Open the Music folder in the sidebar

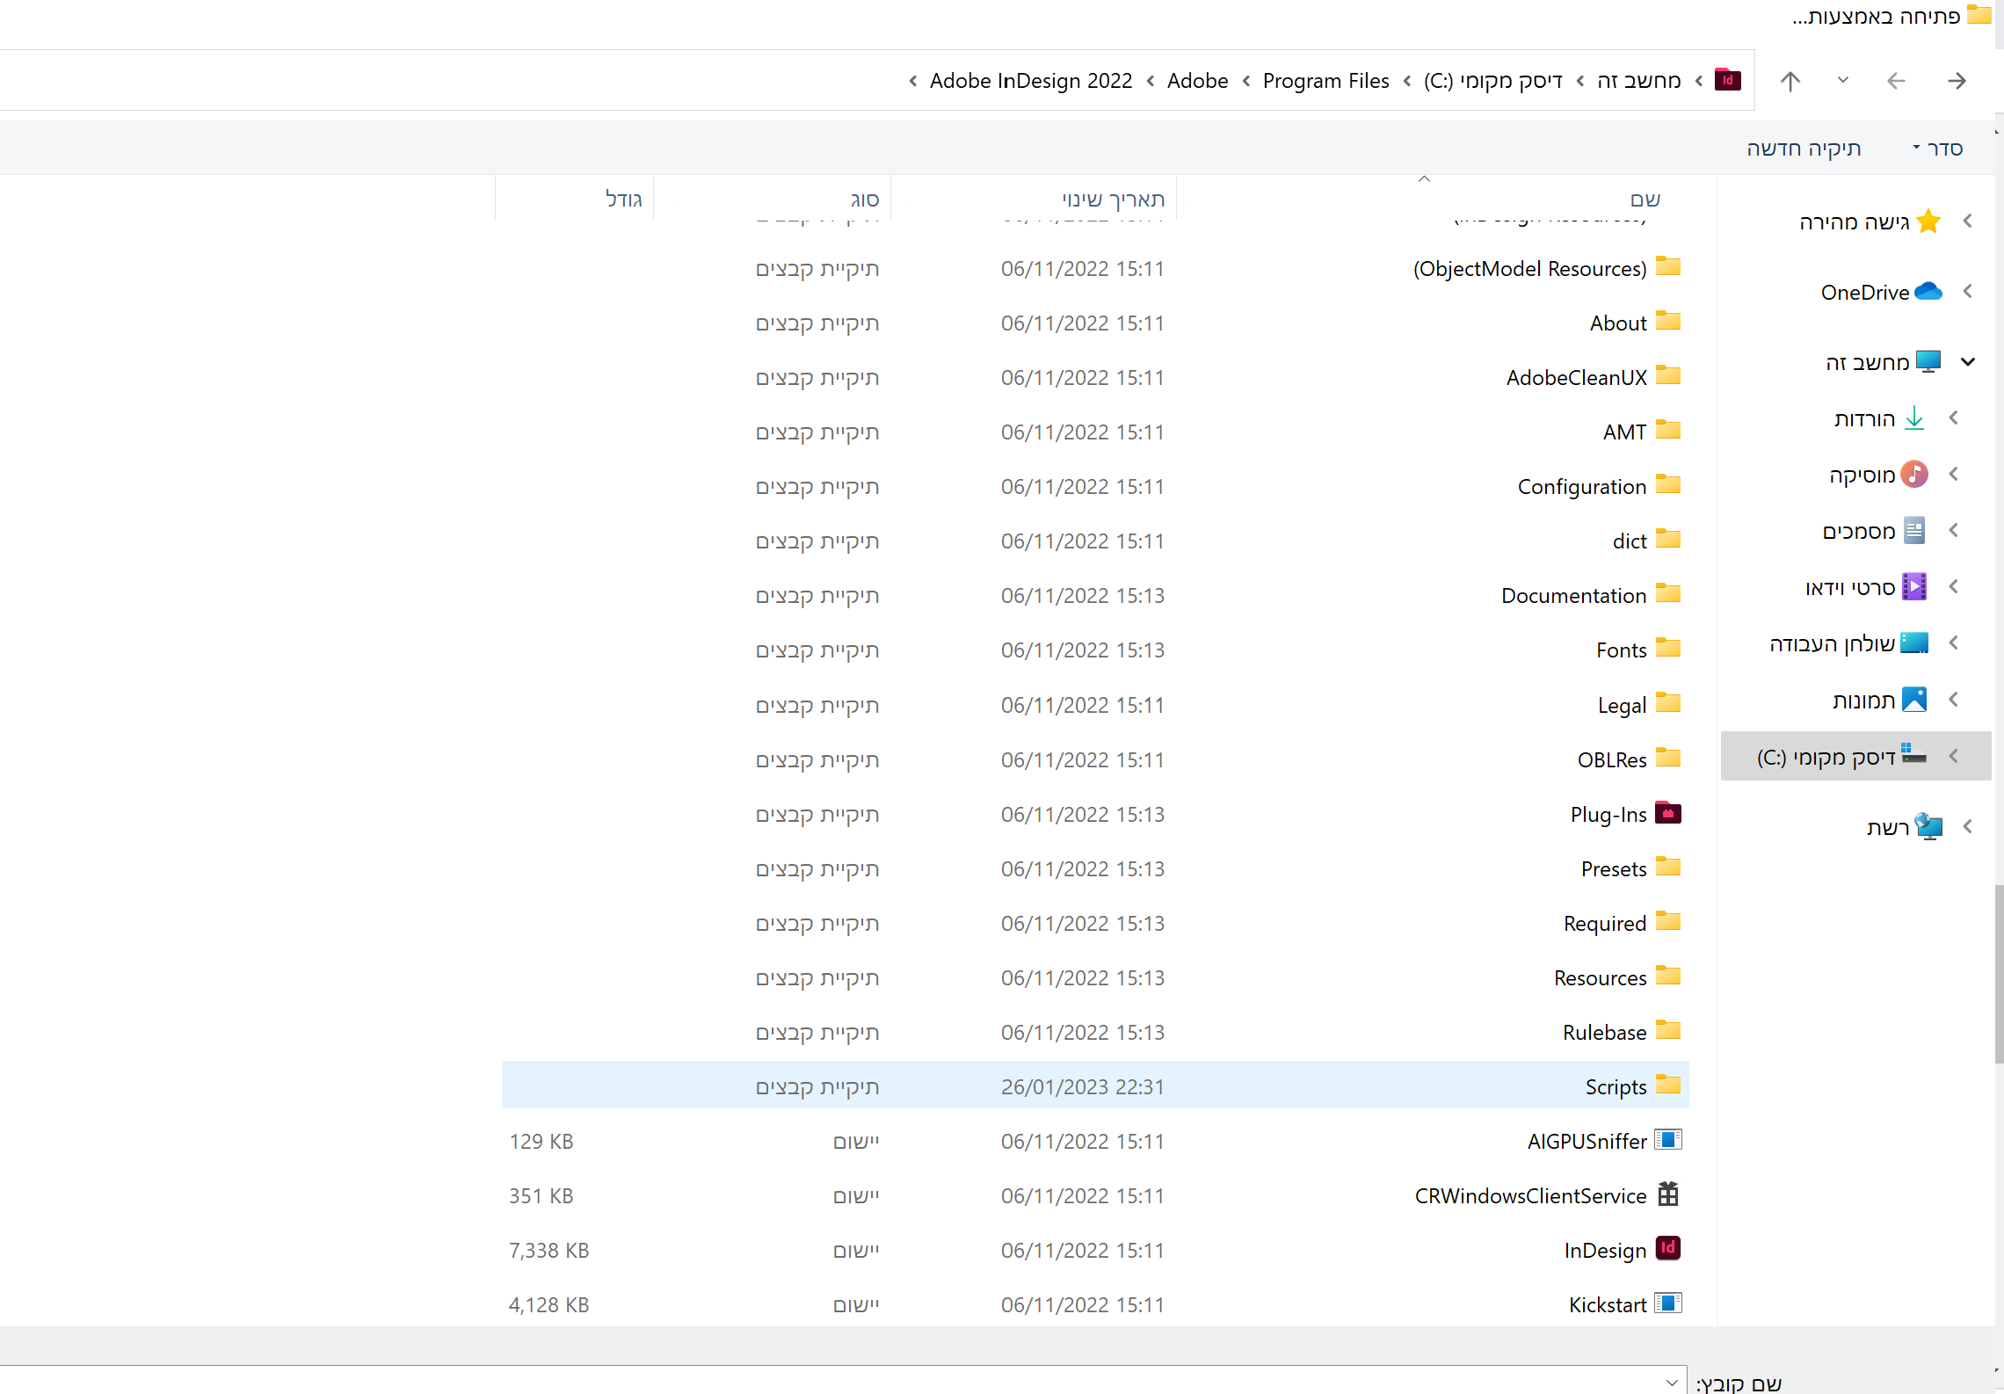pos(1862,475)
